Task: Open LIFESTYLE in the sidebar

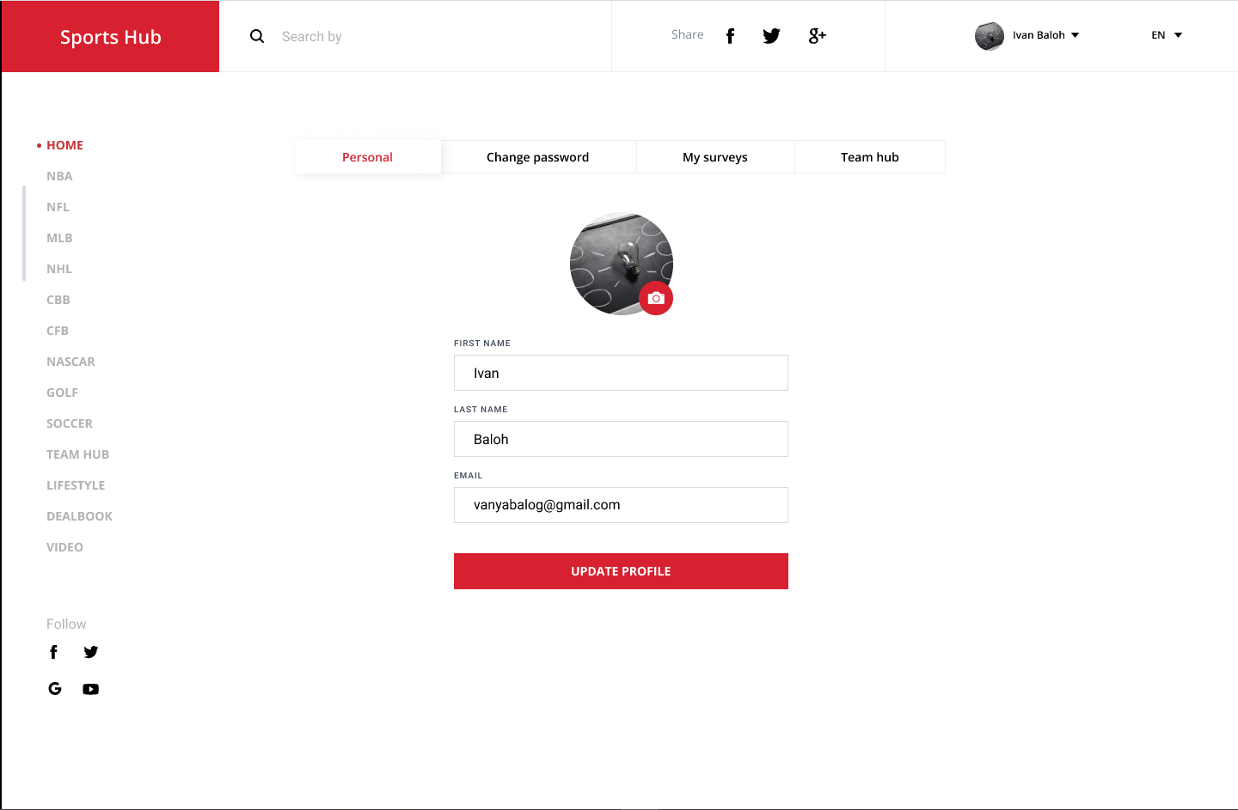Action: pyautogui.click(x=76, y=485)
